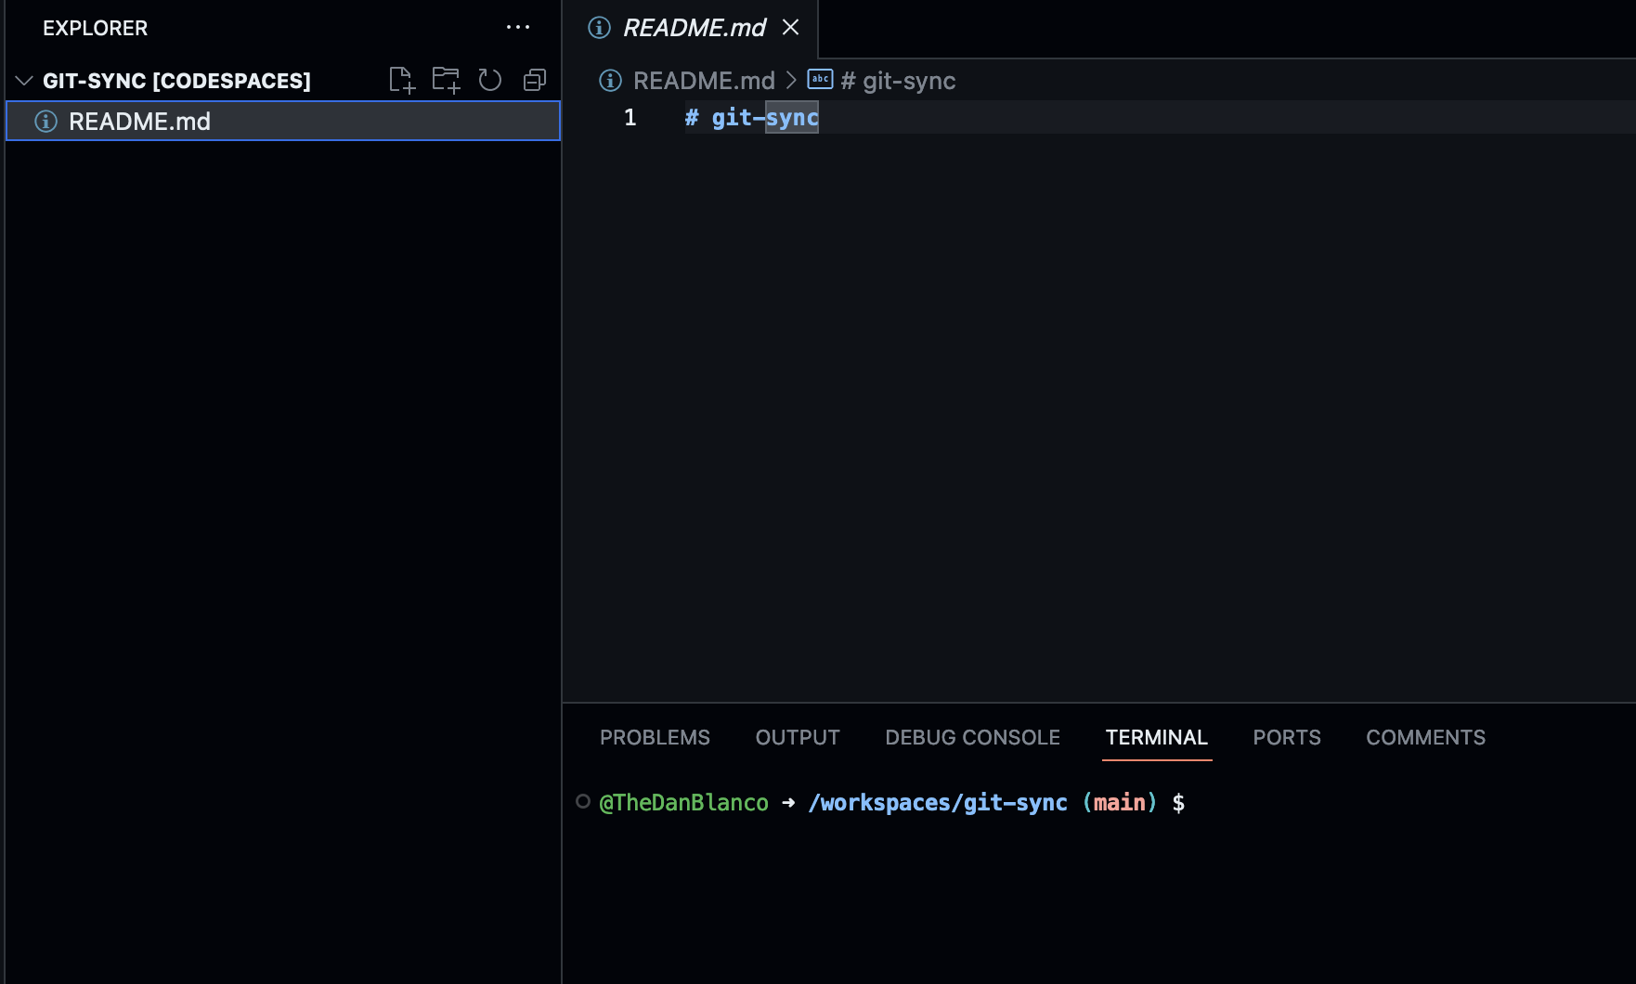Open the DEBUG CONSOLE panel
The width and height of the screenshot is (1636, 984).
(972, 737)
